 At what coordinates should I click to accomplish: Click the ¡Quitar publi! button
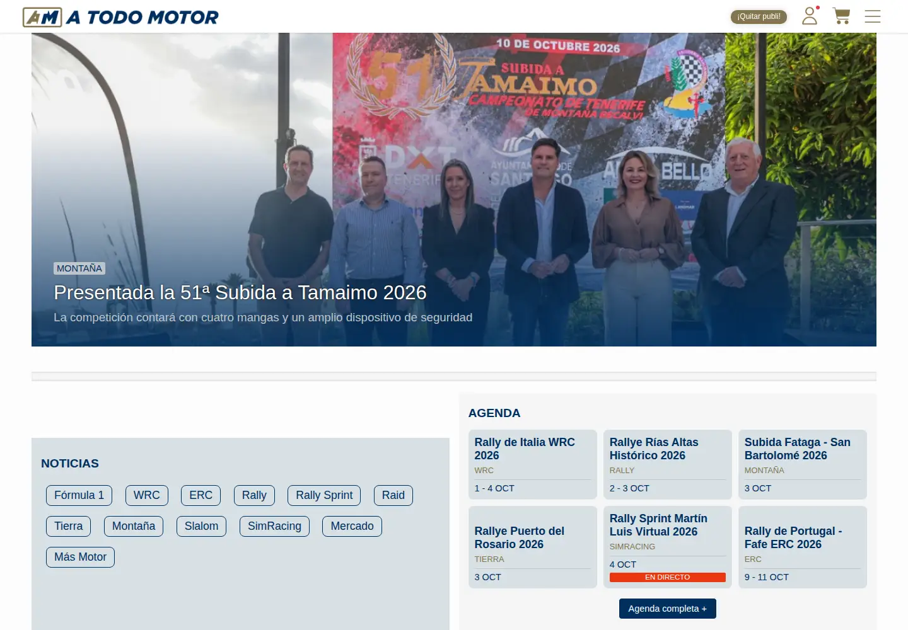759,16
